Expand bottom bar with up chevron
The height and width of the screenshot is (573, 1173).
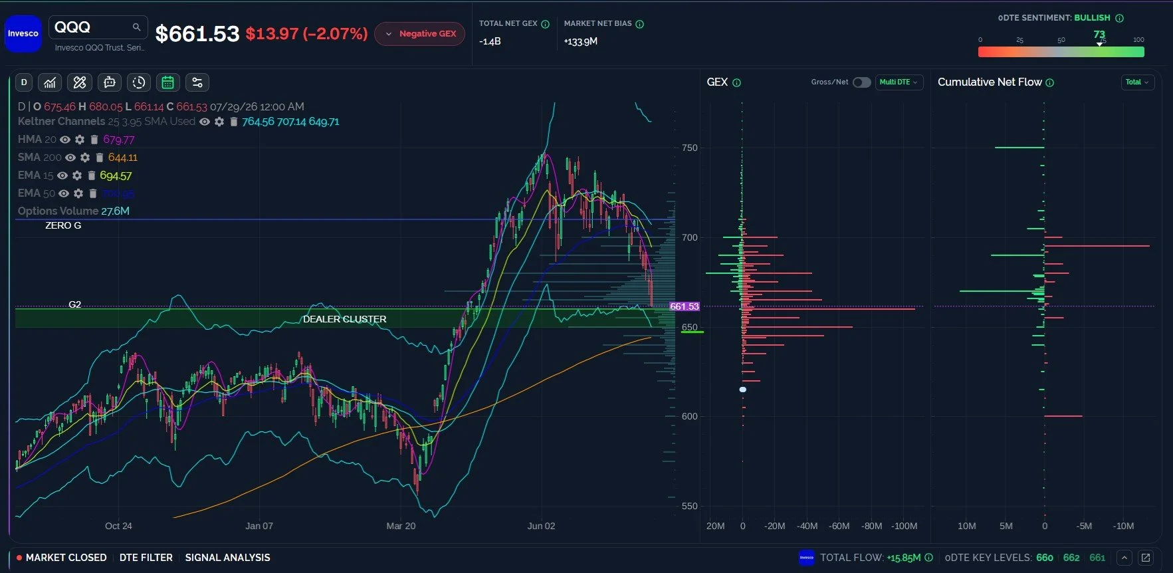pos(1124,558)
